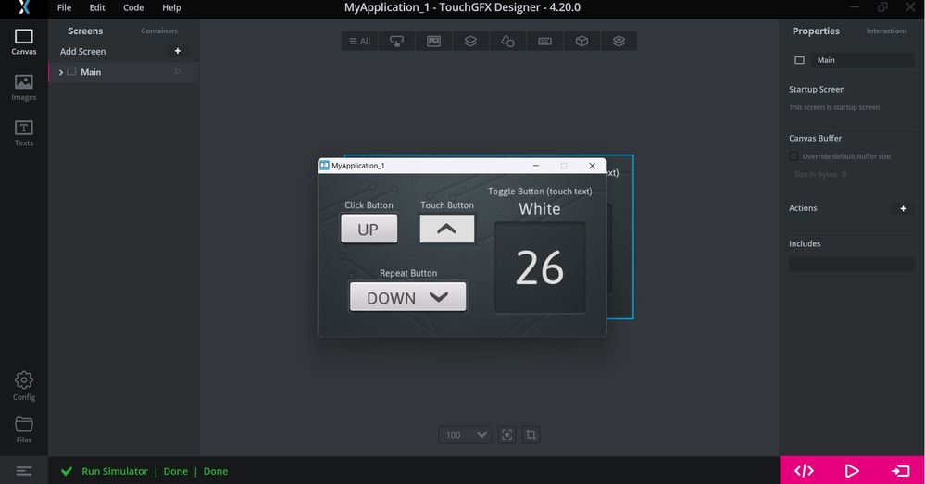Click the Touch Button up chevron

click(x=446, y=229)
